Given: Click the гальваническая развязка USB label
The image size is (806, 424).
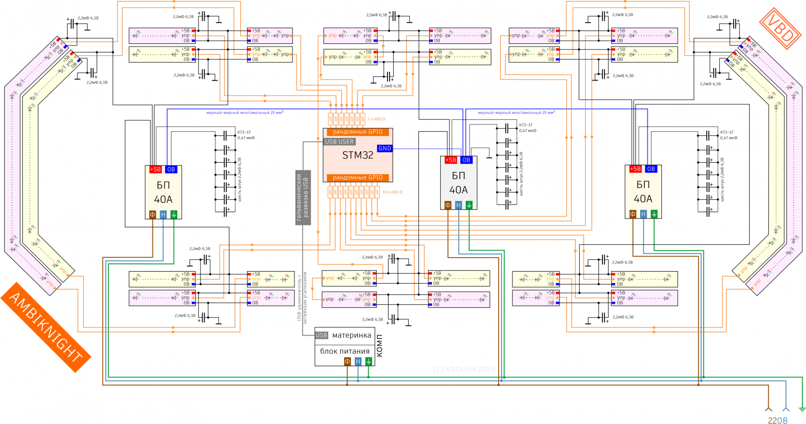Looking at the screenshot, I should (x=302, y=194).
